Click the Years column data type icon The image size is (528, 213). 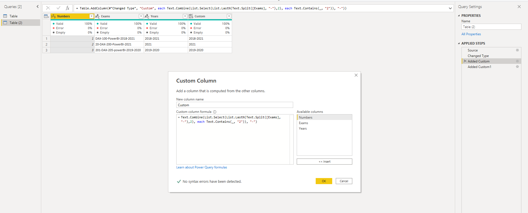click(x=147, y=17)
